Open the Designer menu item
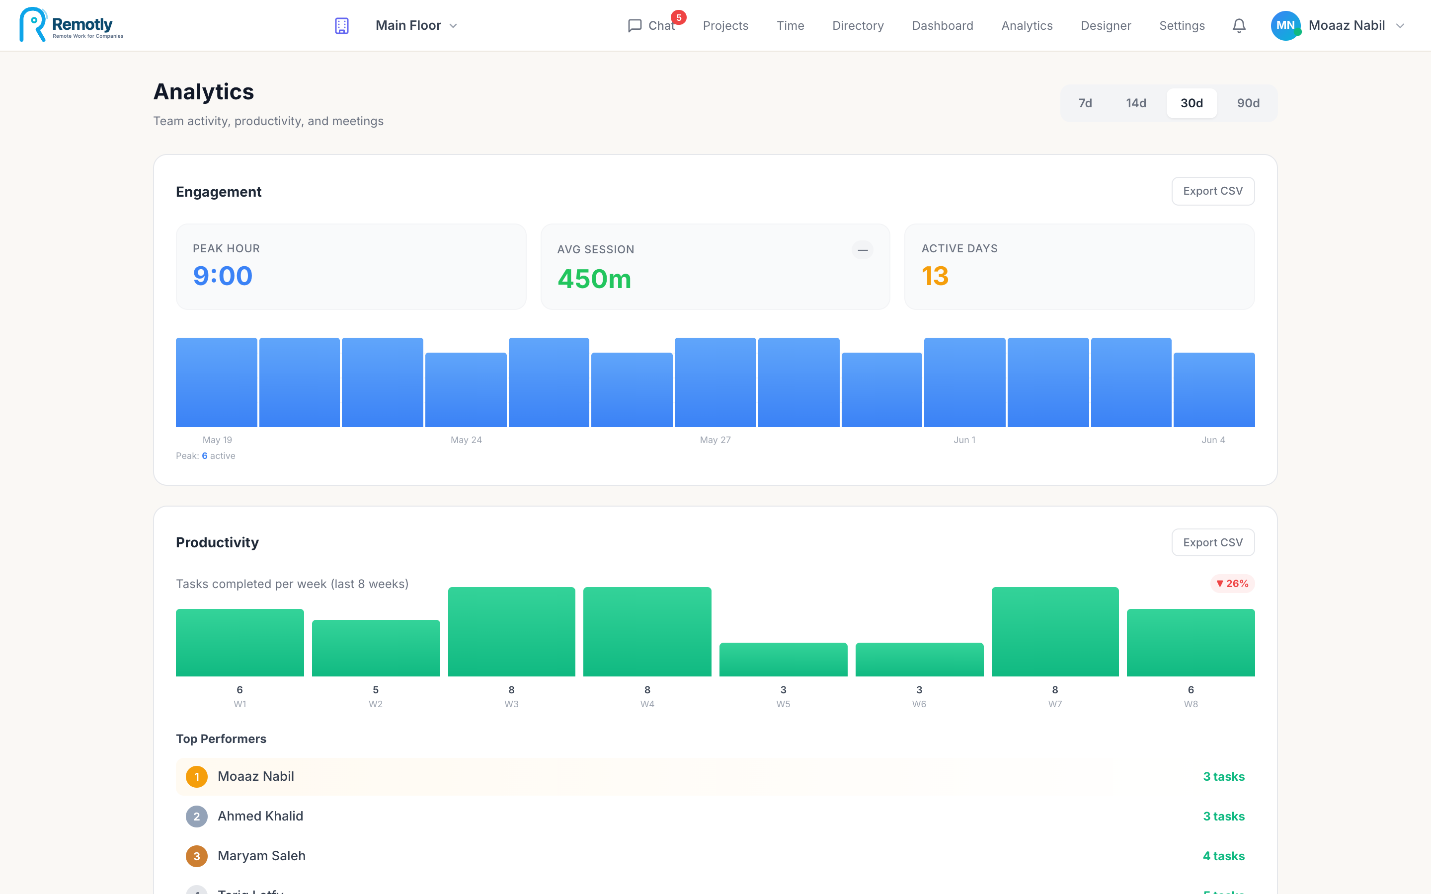 click(1106, 25)
